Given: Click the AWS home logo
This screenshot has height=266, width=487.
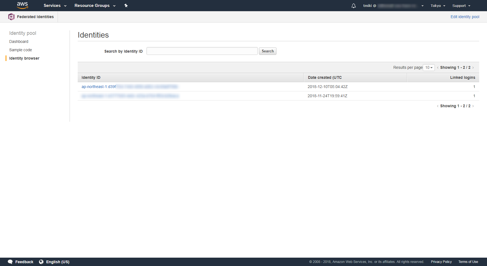Looking at the screenshot, I should [22, 5].
